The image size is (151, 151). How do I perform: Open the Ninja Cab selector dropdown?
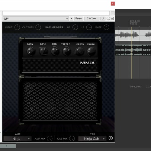coord(92,139)
